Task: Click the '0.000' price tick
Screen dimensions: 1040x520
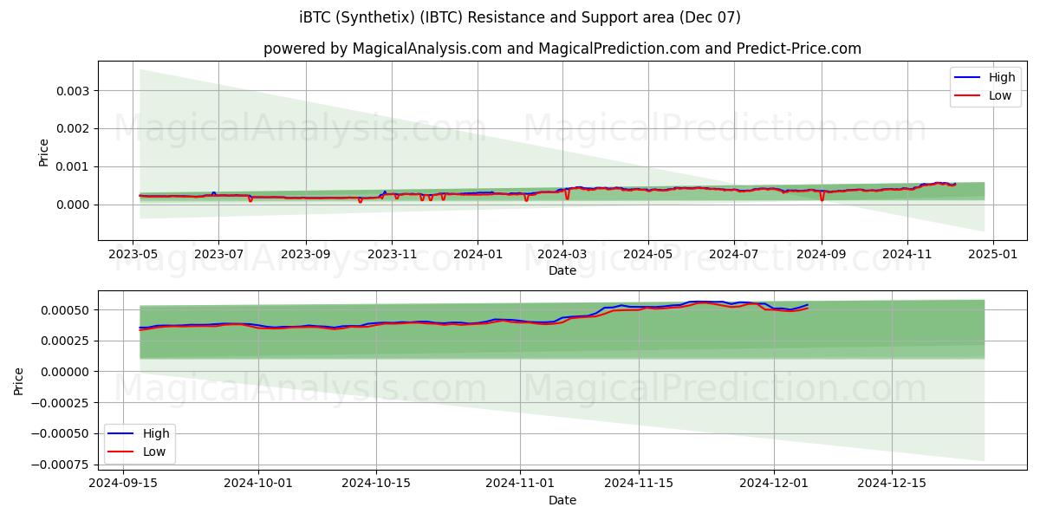Action: coord(74,205)
